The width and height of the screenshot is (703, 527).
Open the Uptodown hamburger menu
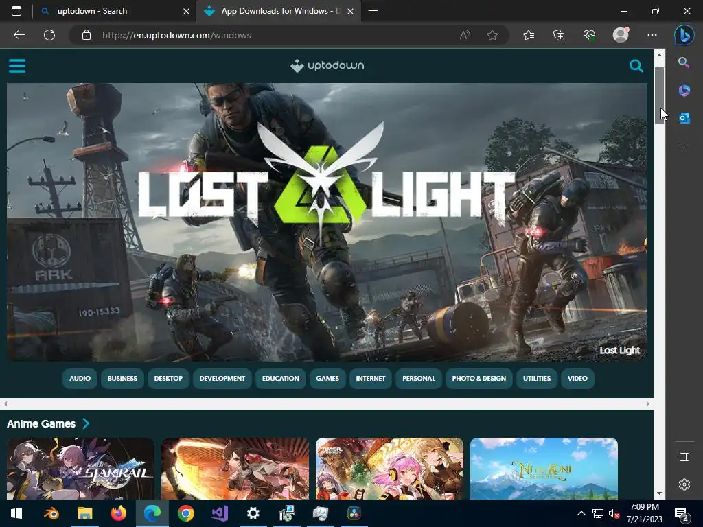(x=17, y=66)
